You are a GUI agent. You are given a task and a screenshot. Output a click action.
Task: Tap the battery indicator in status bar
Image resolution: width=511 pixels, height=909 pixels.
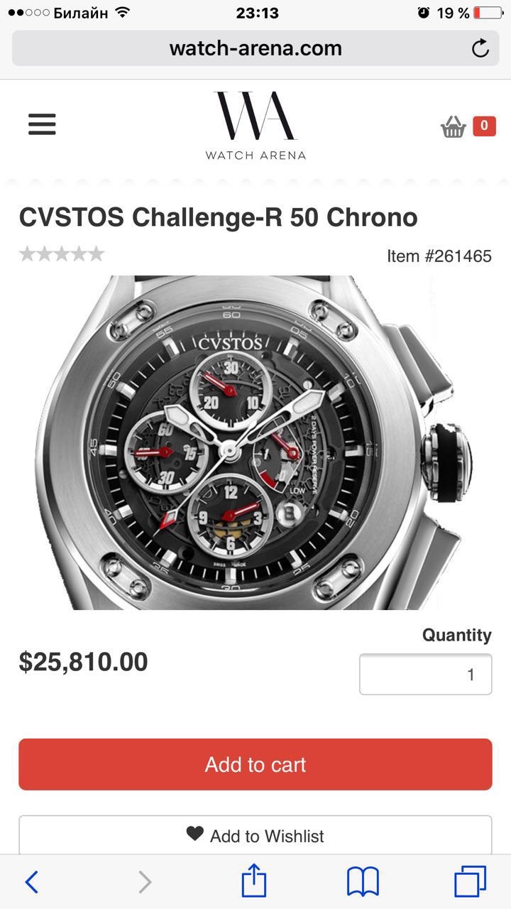pyautogui.click(x=486, y=13)
